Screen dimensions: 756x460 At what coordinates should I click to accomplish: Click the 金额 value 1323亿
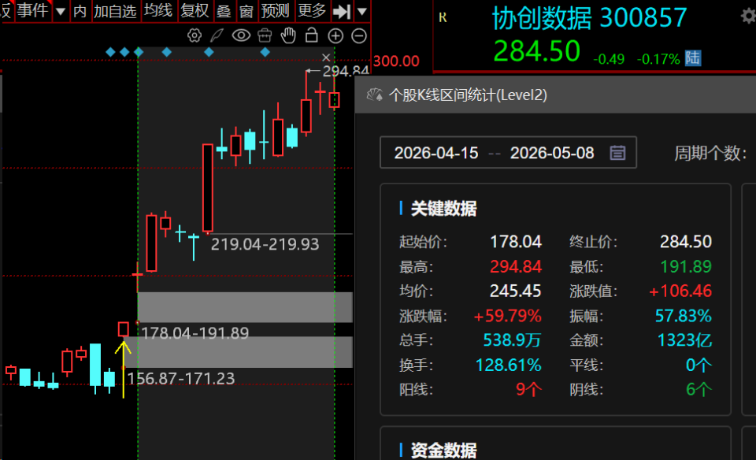684,340
